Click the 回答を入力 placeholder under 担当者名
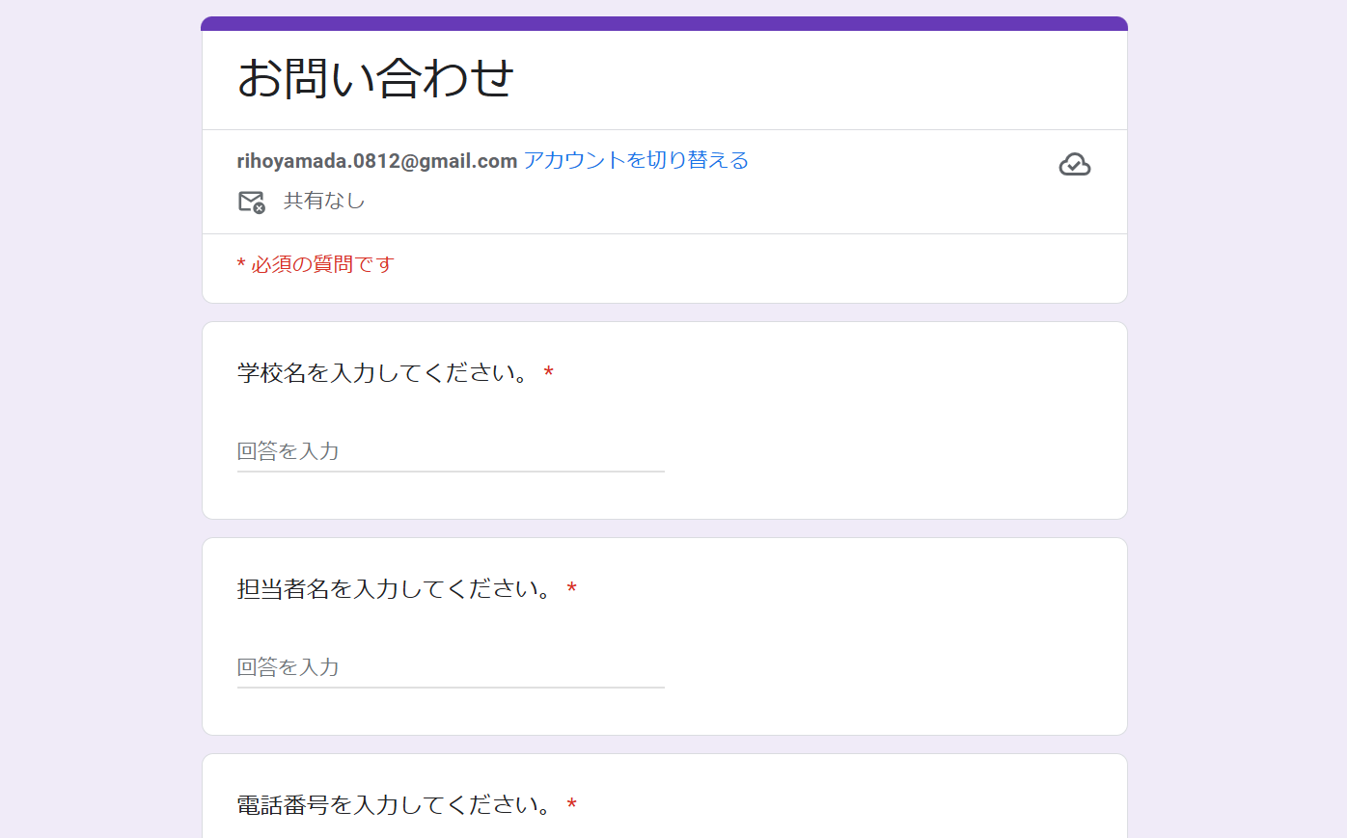 289,667
